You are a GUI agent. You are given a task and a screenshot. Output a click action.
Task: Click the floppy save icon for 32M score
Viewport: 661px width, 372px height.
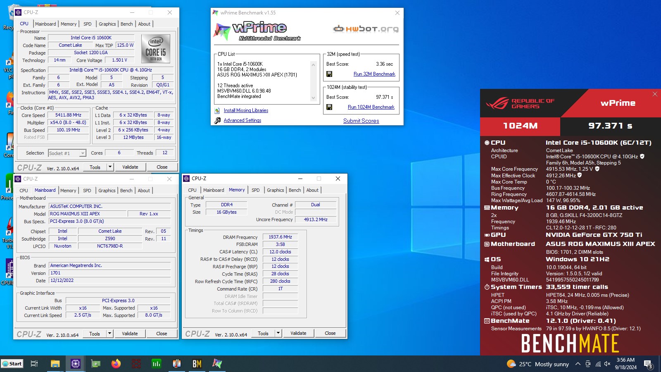coord(329,74)
